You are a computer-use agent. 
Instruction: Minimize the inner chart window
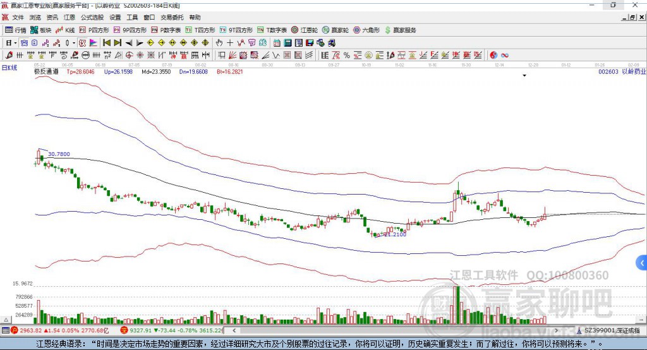coord(625,17)
